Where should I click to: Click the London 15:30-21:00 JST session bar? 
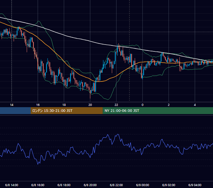66,111
